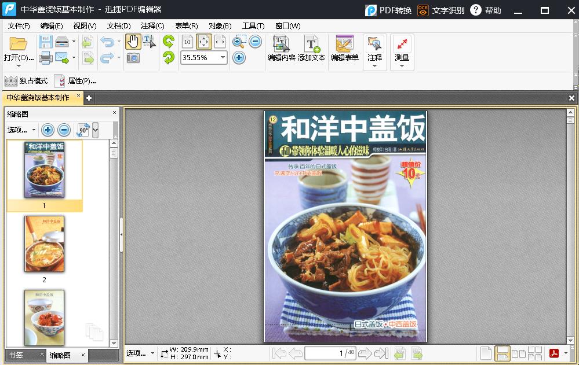Expand the 注释 annotation dropdown arrow
The height and width of the screenshot is (365, 579).
coord(375,66)
